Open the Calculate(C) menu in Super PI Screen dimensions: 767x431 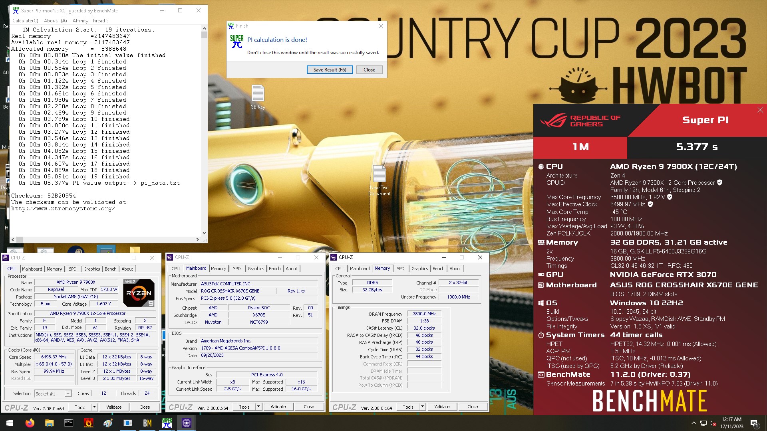(25, 21)
